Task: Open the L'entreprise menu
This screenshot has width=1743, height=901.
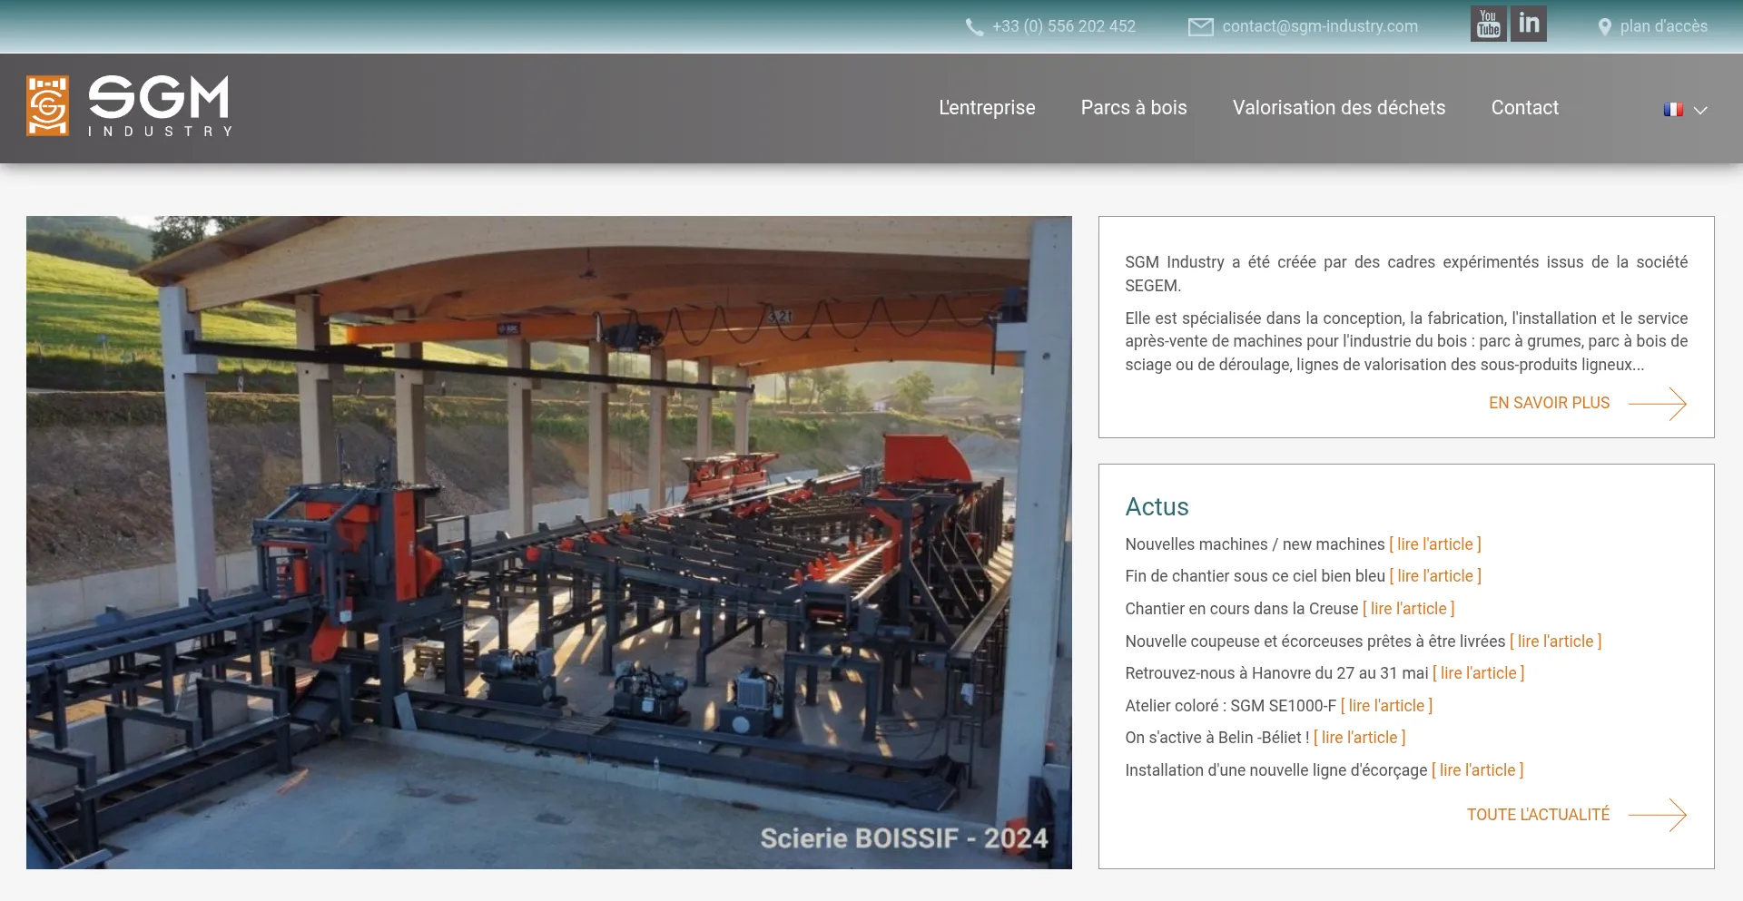Action: (x=987, y=108)
